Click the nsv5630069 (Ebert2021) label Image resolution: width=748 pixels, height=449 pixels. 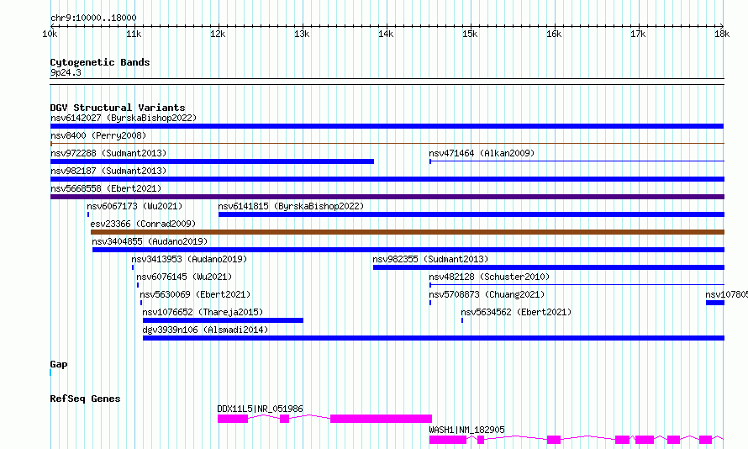point(195,294)
